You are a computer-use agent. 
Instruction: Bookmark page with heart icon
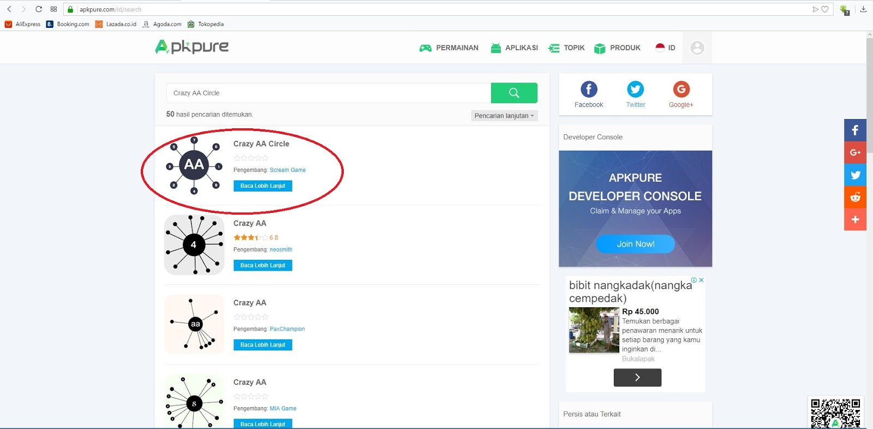coord(825,9)
